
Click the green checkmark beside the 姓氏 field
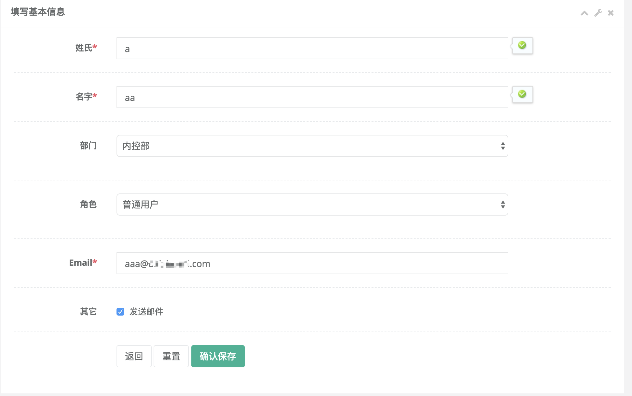522,45
